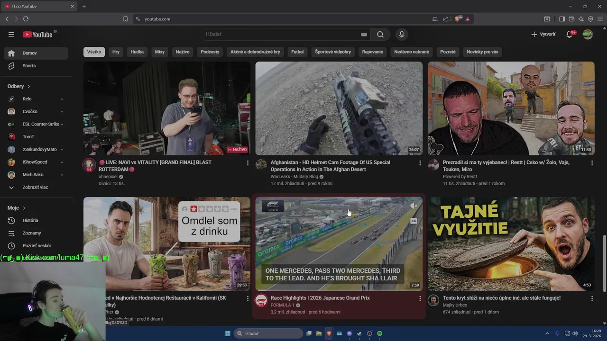Show more subscriptions with Zobraziť viac
Screen dimensions: 607x341
pos(36,187)
